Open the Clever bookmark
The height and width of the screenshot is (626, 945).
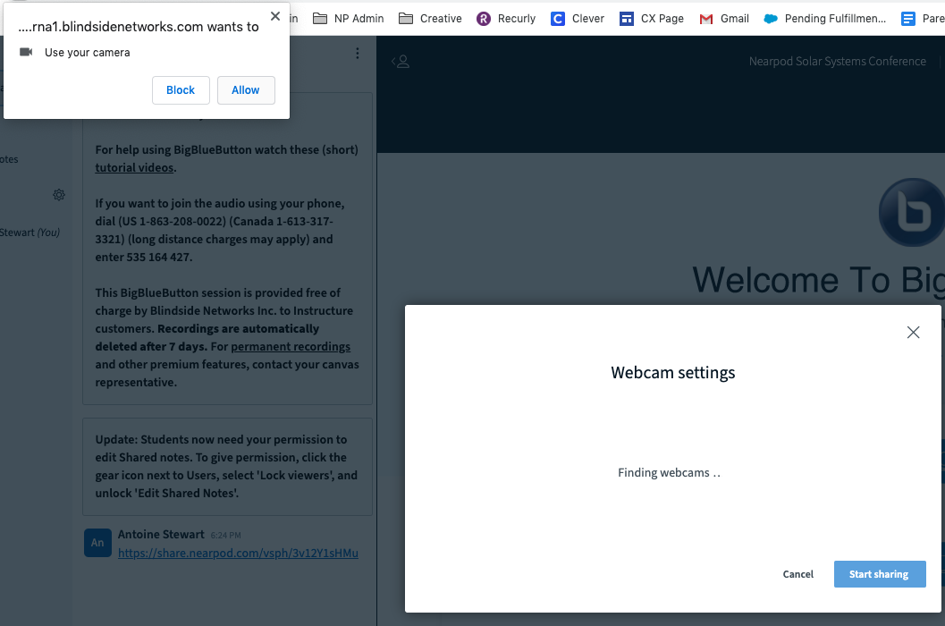click(578, 18)
